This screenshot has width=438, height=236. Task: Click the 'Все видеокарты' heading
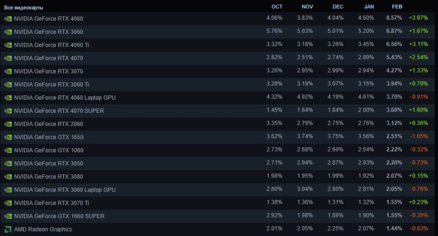(24, 7)
